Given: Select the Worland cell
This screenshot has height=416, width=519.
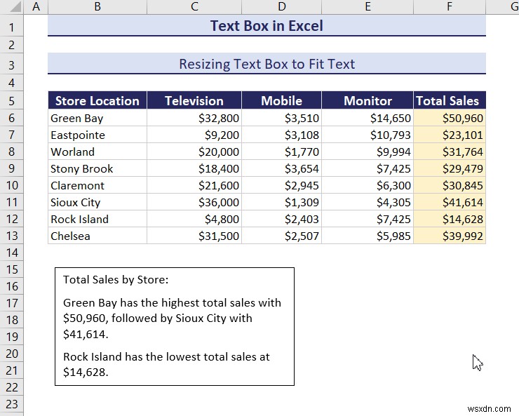Looking at the screenshot, I should 97,152.
